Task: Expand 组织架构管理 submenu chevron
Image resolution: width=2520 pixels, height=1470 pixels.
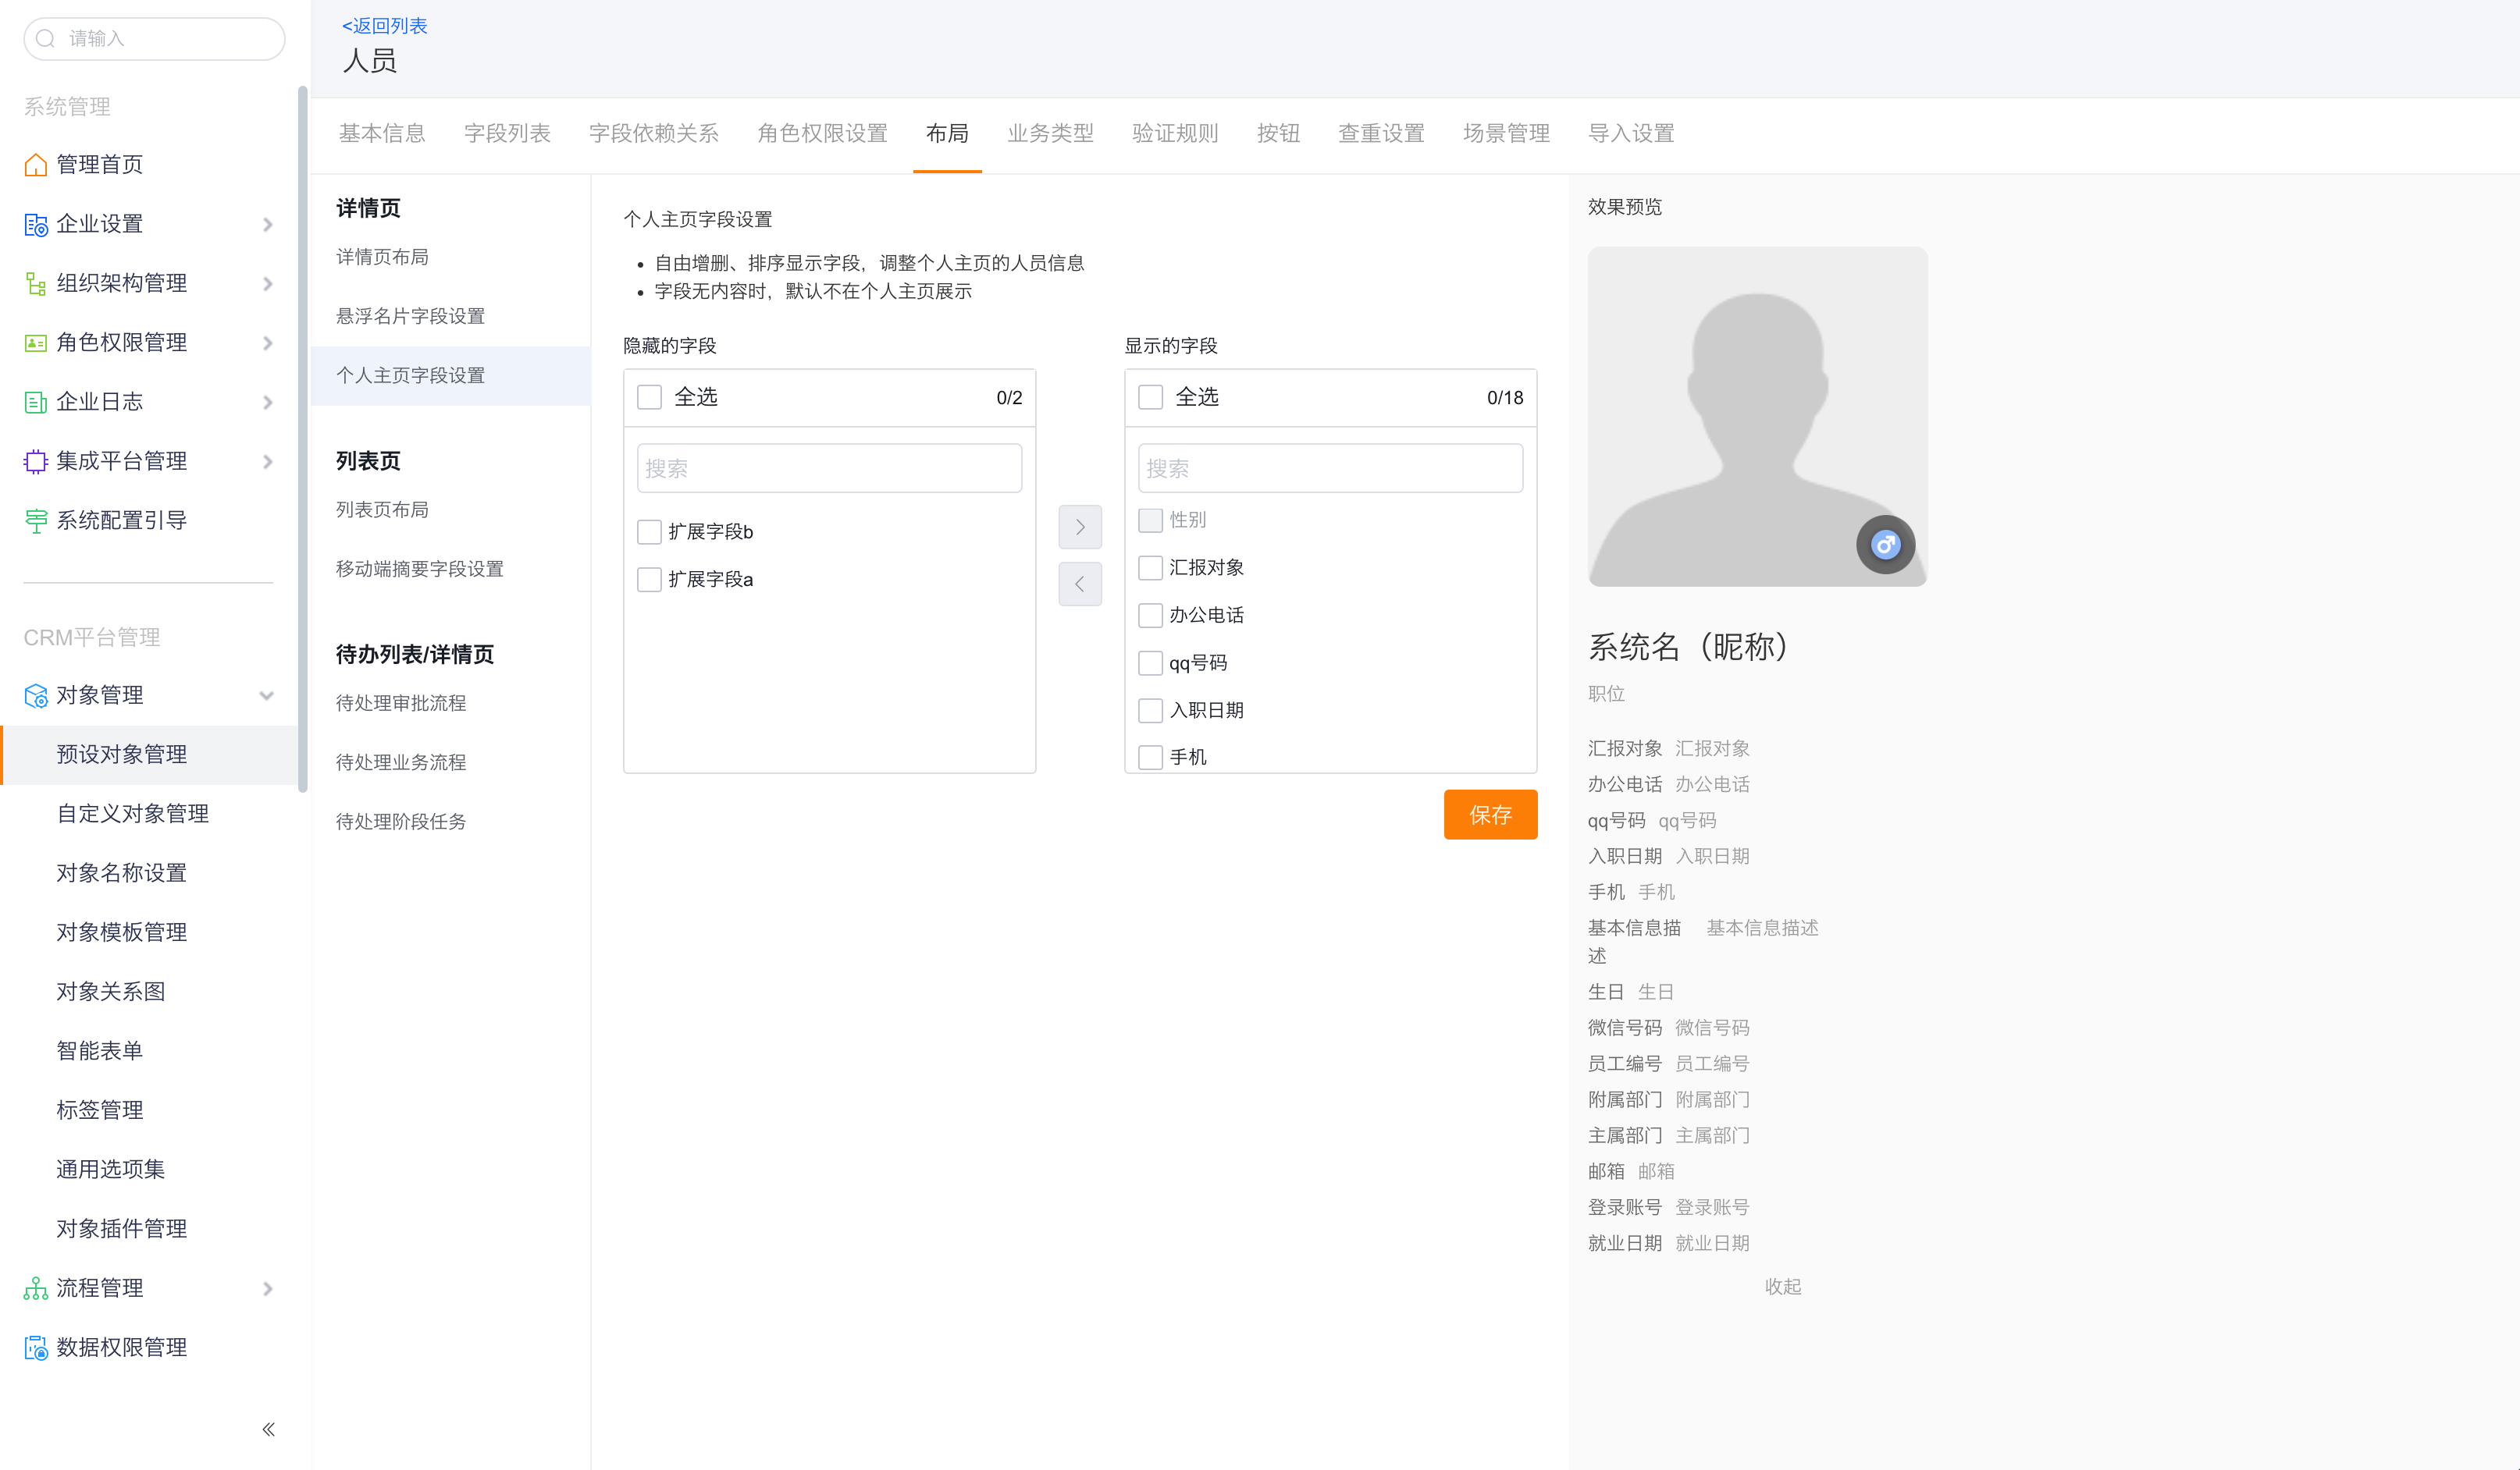Action: [x=267, y=284]
